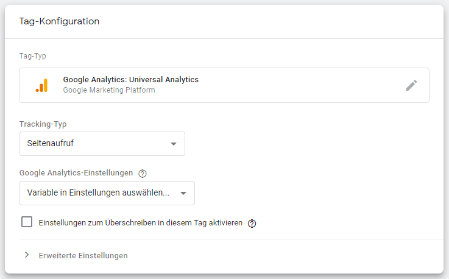Click the Google Analytics bar chart logo
Viewport: 449px width, 279px height.
click(42, 85)
